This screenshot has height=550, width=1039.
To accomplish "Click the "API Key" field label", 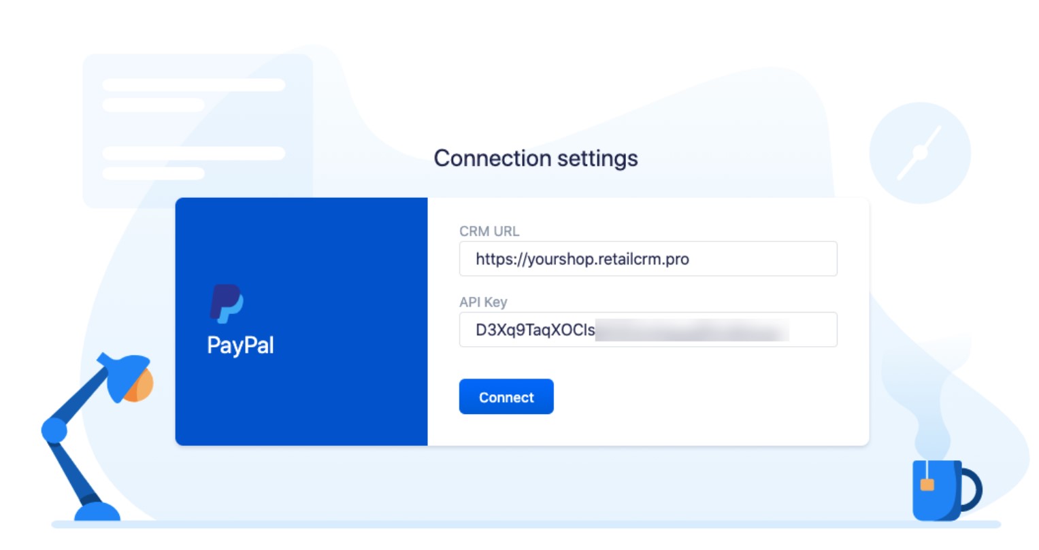I will click(483, 302).
